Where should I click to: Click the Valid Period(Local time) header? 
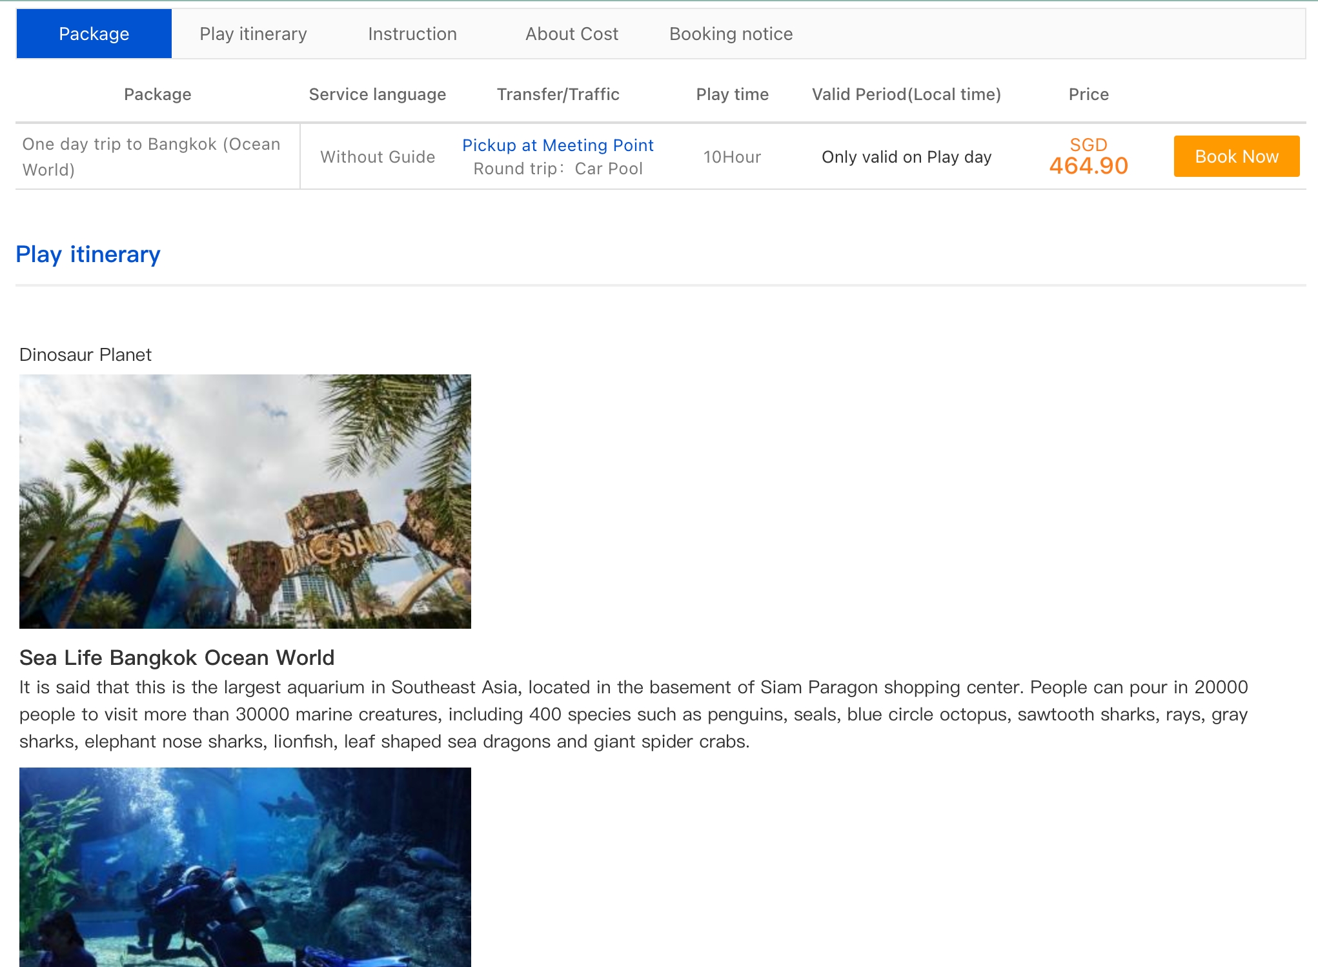point(906,94)
